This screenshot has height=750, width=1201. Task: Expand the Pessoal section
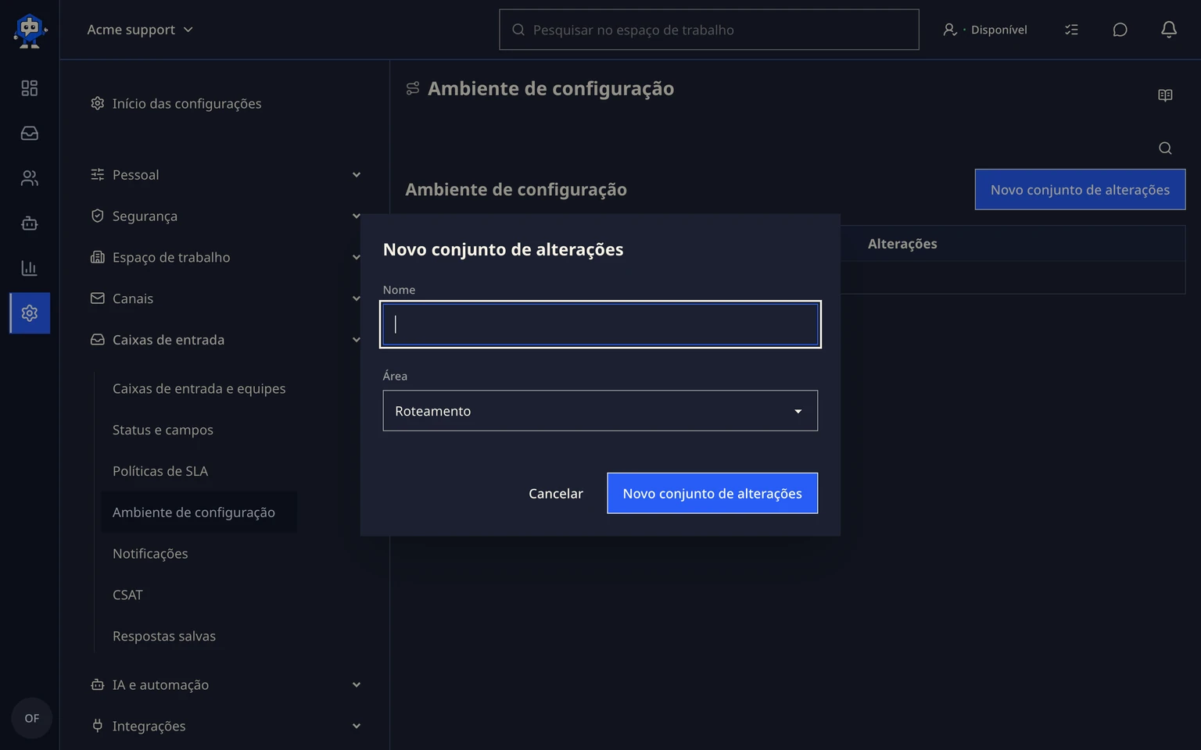click(226, 175)
